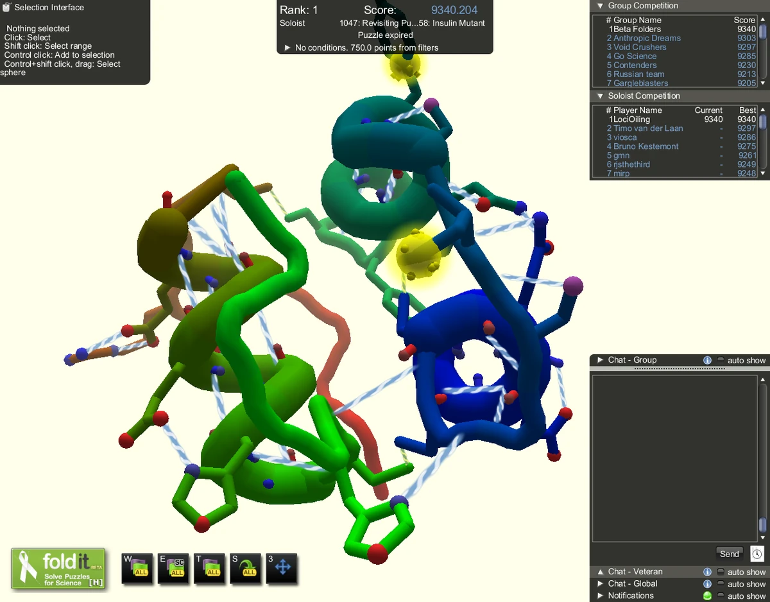Screen dimensions: 770x602
Task: Collapse the Chat - Veteran panel
Action: pos(601,572)
